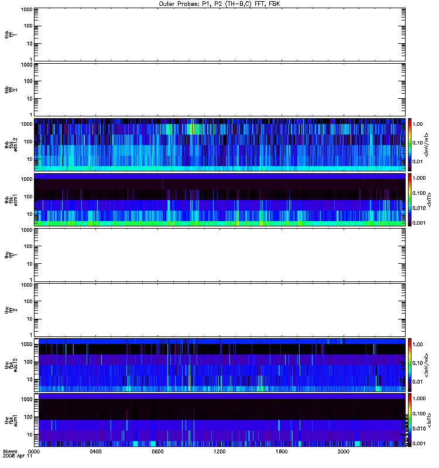The height and width of the screenshot is (468, 439).
Task: Click the "1000" tick of the topmost panel
Action: (26, 9)
